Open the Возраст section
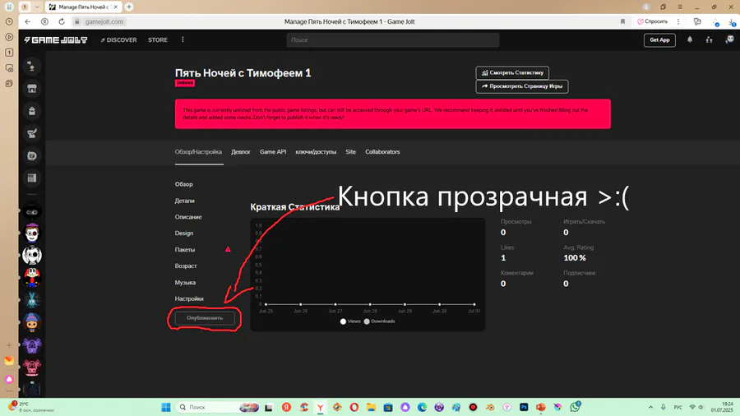 pyautogui.click(x=186, y=266)
